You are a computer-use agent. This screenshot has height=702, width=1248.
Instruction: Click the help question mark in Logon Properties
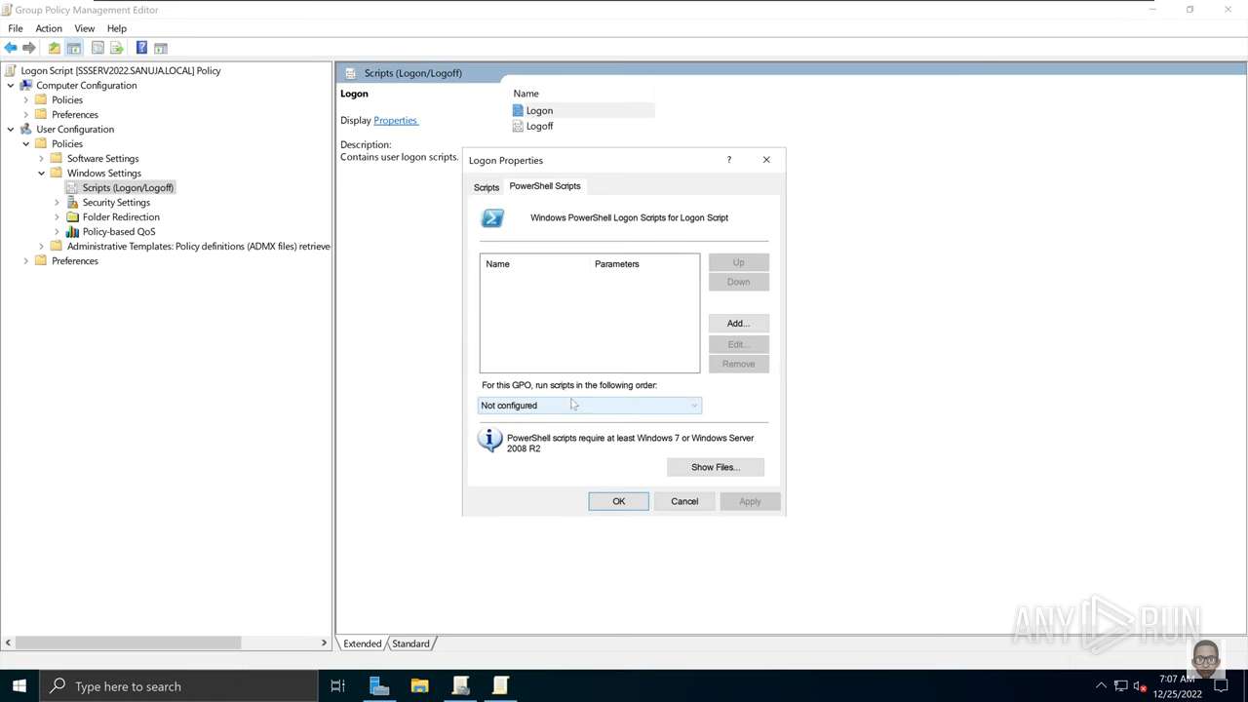(x=728, y=160)
